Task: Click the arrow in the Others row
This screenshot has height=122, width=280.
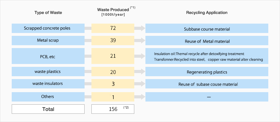Action: click(x=140, y=97)
